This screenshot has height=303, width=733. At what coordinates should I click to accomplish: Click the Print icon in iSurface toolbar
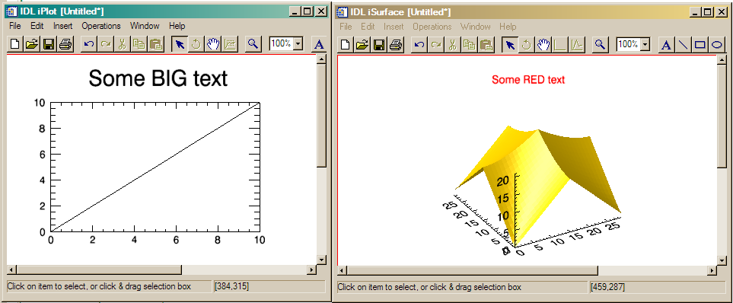tap(396, 45)
